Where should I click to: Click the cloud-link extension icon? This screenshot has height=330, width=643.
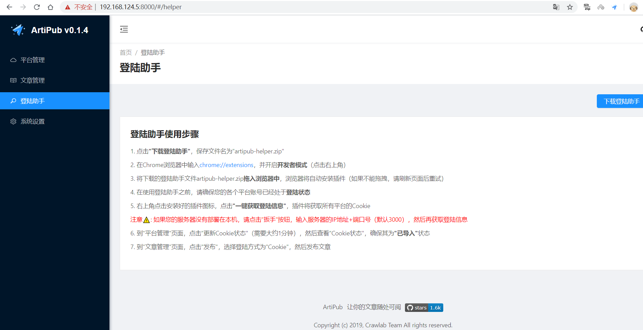(601, 7)
